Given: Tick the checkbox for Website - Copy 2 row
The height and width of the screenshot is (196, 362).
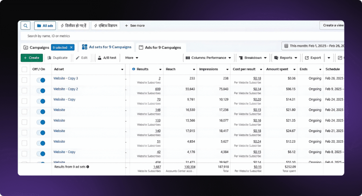Looking at the screenshot, I should coord(24,91).
